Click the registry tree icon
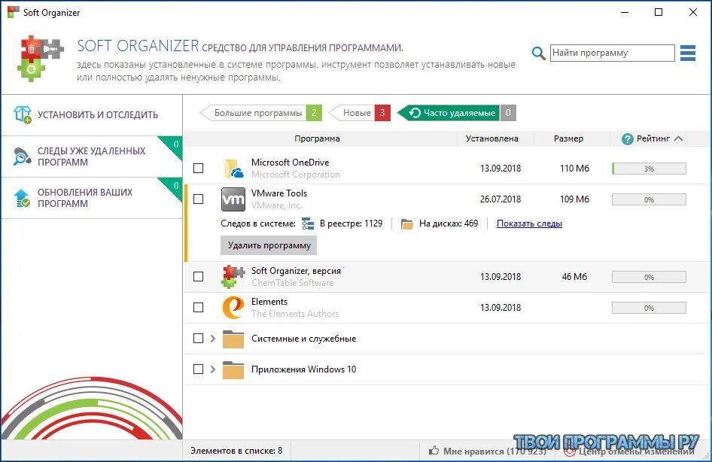712x462 pixels. [x=308, y=223]
